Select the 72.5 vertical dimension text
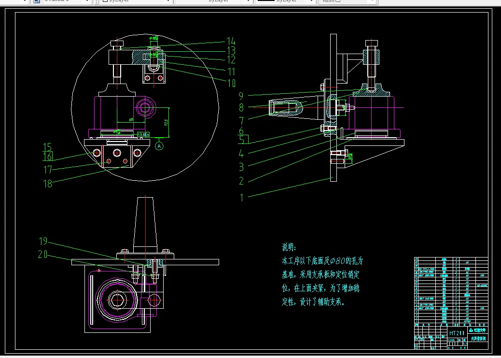Image resolution: width=501 pixels, height=358 pixels. tap(166, 123)
